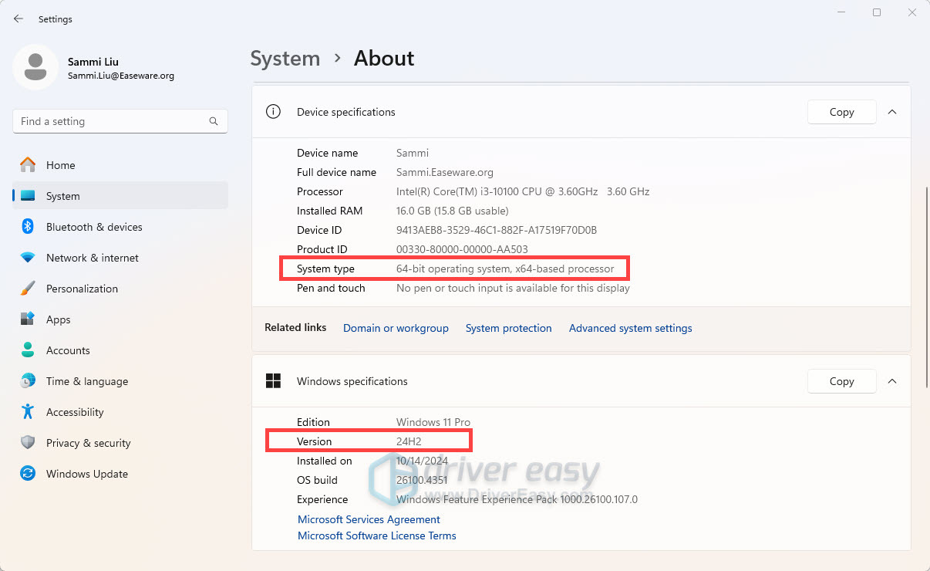Copy the Windows specifications

point(842,381)
